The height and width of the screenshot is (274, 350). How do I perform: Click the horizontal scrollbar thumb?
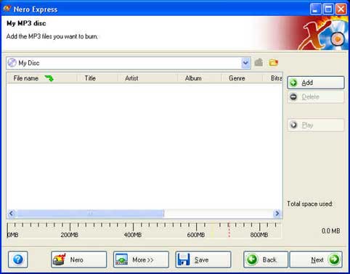[90, 213]
